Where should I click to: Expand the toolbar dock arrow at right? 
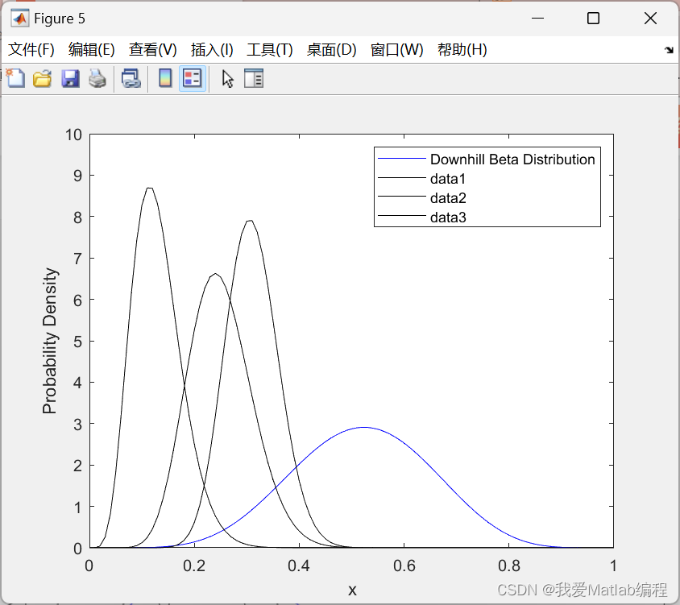tap(669, 50)
